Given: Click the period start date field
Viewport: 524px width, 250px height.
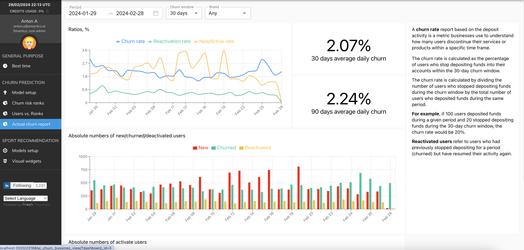Looking at the screenshot, I should coord(83,13).
